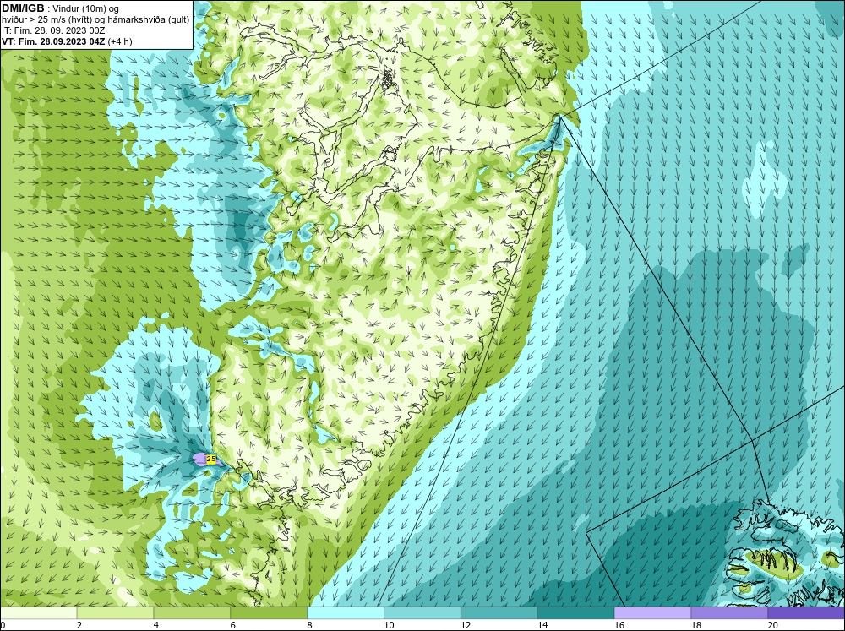The image size is (845, 631).
Task: Click the legend tick label 2
Action: point(79,625)
